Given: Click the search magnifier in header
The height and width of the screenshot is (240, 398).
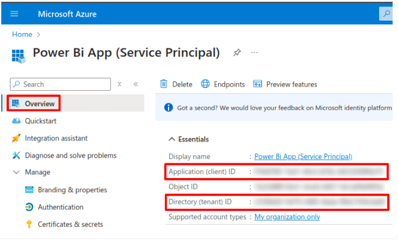Looking at the screenshot, I should coord(386,14).
